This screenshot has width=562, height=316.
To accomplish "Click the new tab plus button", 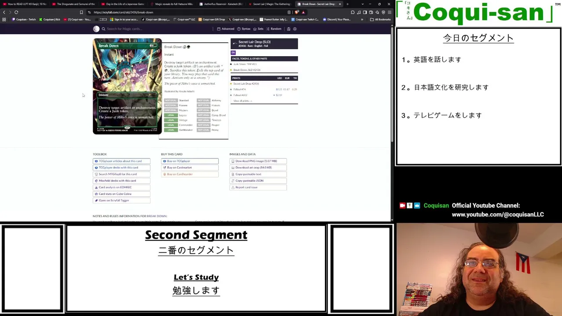I will (x=347, y=4).
